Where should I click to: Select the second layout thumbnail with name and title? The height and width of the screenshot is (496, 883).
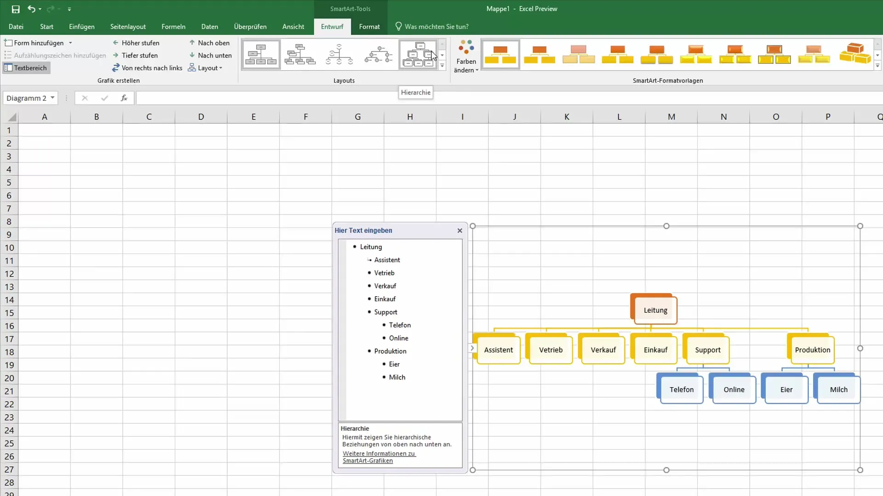pos(300,55)
